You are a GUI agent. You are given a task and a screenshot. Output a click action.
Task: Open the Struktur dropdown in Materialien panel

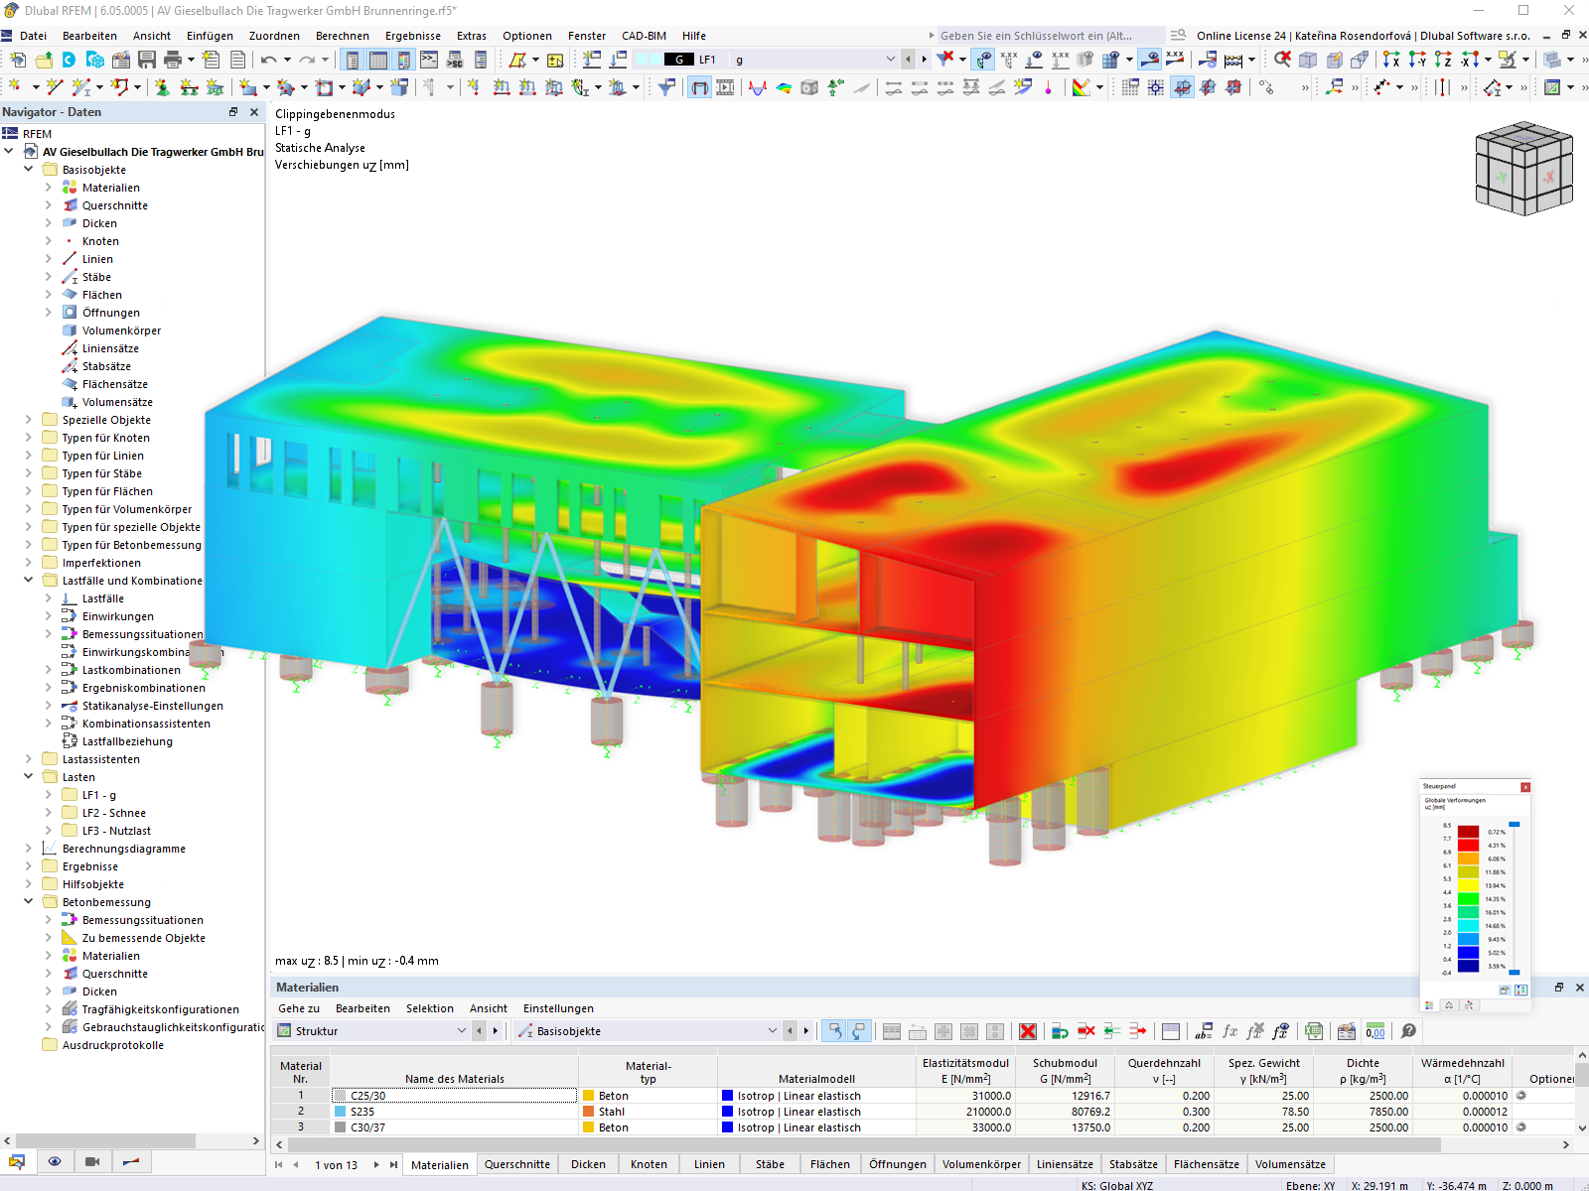(x=462, y=1030)
